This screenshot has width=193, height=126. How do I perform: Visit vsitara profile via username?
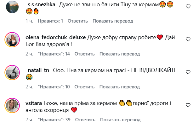click(x=34, y=103)
